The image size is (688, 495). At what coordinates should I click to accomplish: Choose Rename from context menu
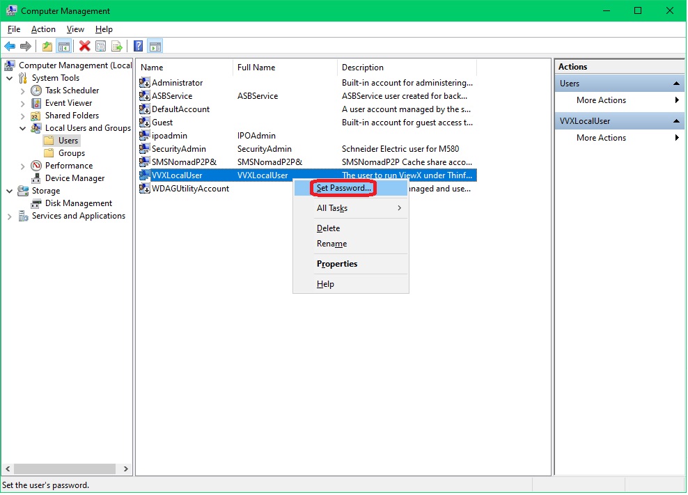pos(350,244)
